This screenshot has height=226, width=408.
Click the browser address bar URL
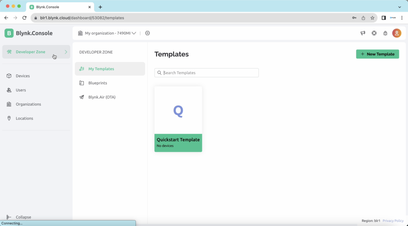click(x=82, y=18)
